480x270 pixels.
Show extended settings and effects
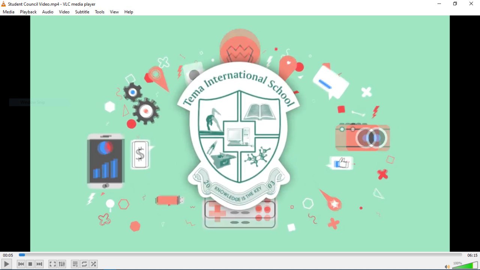click(62, 264)
